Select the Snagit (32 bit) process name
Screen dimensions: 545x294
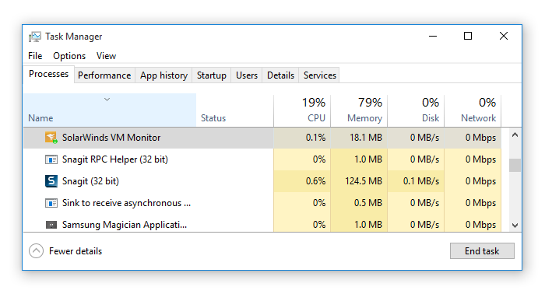coord(90,181)
